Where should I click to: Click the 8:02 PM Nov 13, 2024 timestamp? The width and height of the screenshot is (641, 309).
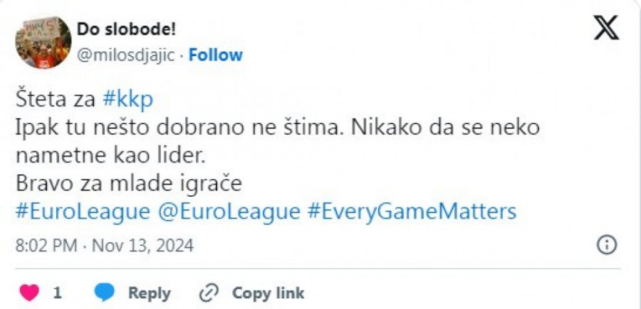105,246
